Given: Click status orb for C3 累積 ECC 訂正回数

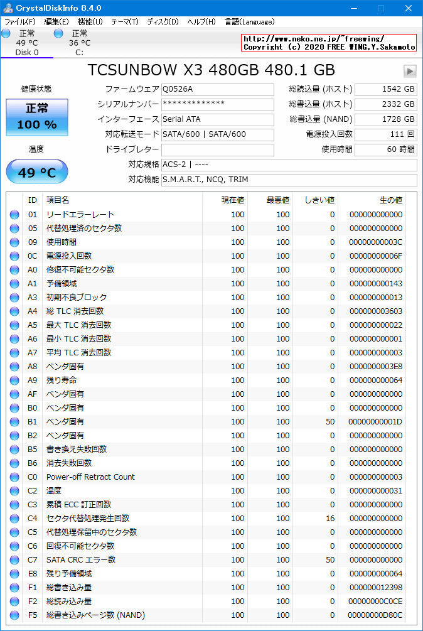Looking at the screenshot, I should 14,505.
